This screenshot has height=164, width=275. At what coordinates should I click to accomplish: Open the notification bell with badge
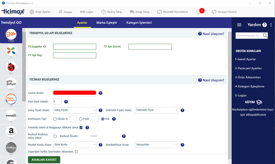(x=200, y=11)
